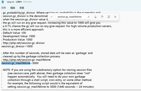Click the http://php.net/session.gc-divisor URL text
This screenshot has width=141, height=91.
point(24,43)
